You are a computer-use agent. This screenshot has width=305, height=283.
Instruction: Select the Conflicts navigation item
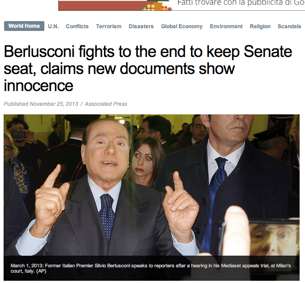(x=77, y=26)
